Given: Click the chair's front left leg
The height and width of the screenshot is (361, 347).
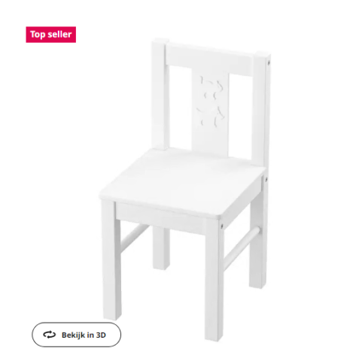Looking at the screenshot, I should [111, 259].
